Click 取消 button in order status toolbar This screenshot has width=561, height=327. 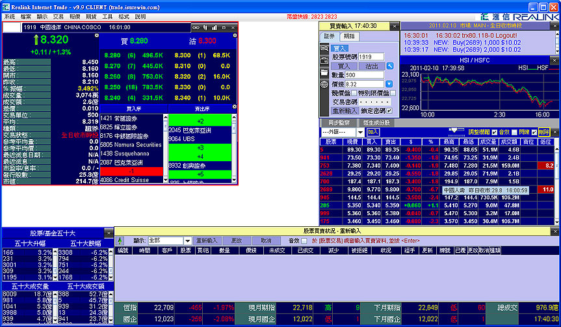[x=266, y=241]
